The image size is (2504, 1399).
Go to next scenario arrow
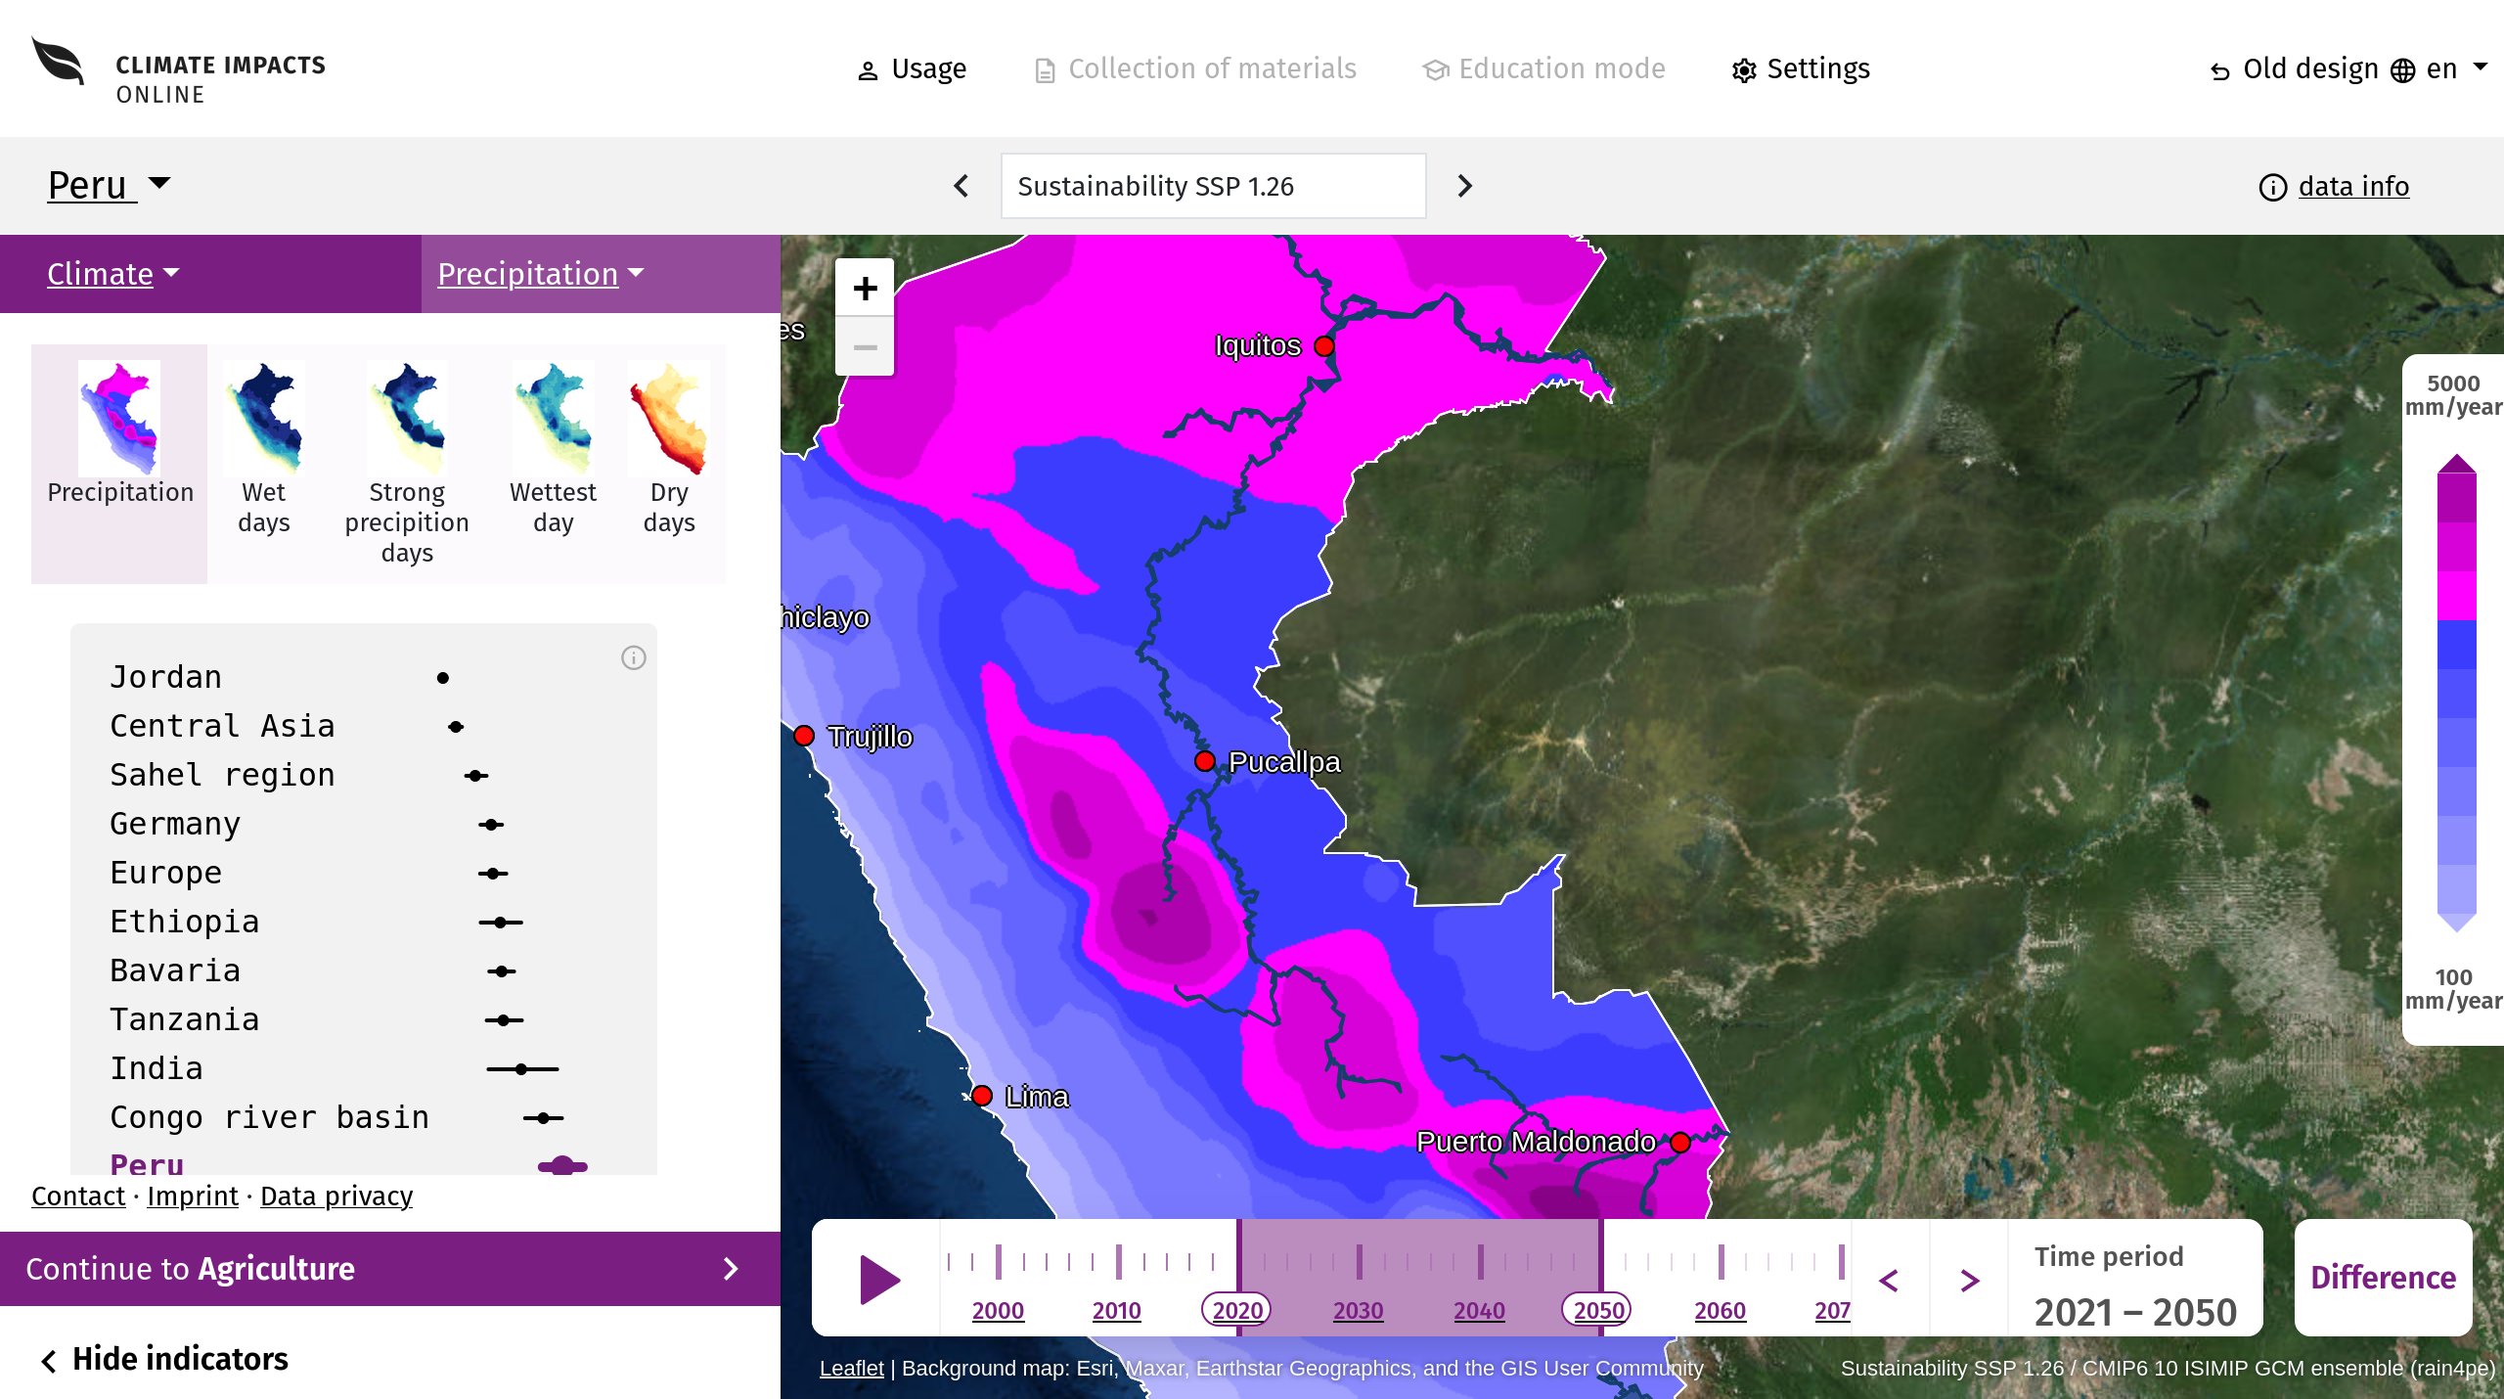point(1464,186)
